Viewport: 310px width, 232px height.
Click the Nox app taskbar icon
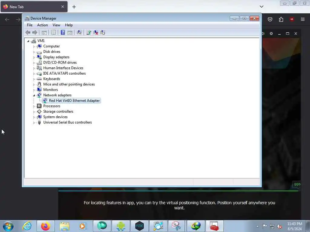140,226
